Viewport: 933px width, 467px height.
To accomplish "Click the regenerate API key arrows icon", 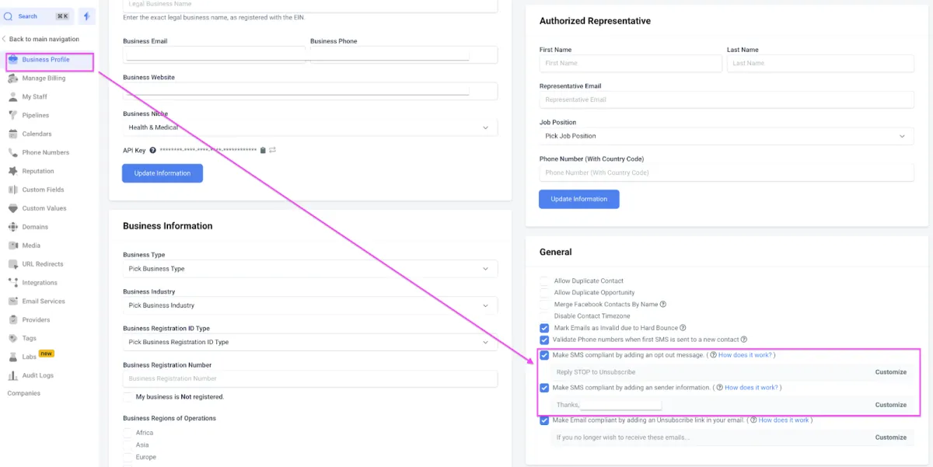I will tap(273, 150).
